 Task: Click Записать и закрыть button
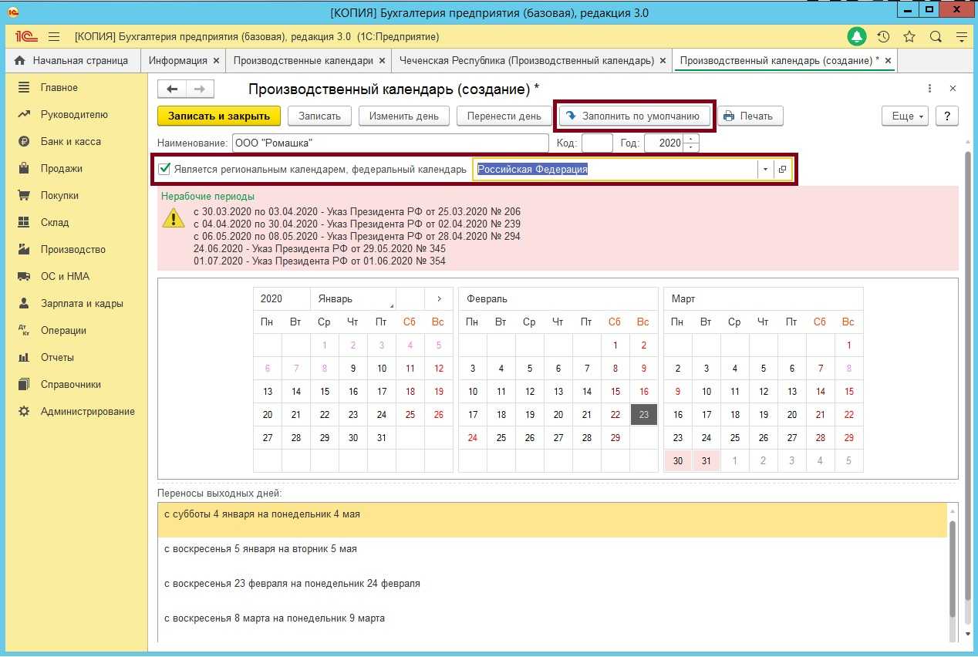(219, 116)
